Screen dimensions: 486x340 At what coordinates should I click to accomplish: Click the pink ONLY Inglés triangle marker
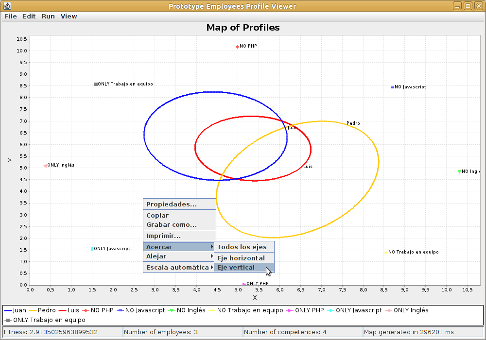[45, 166]
